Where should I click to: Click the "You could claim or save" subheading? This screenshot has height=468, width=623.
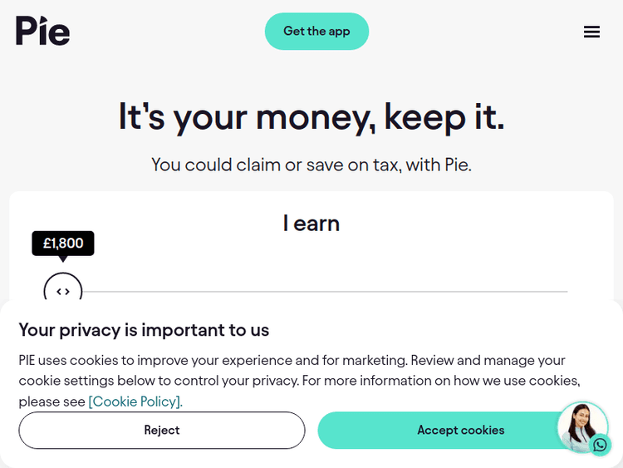[x=311, y=165]
